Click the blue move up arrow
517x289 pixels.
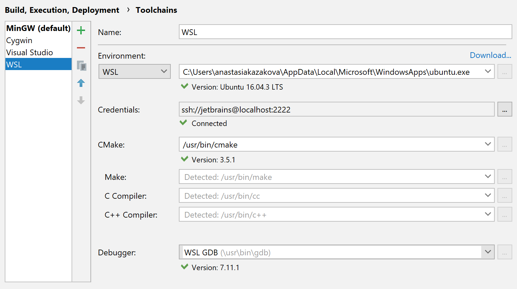[x=81, y=83]
